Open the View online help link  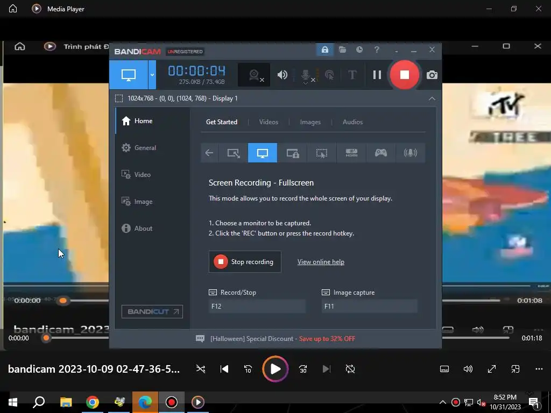(321, 262)
